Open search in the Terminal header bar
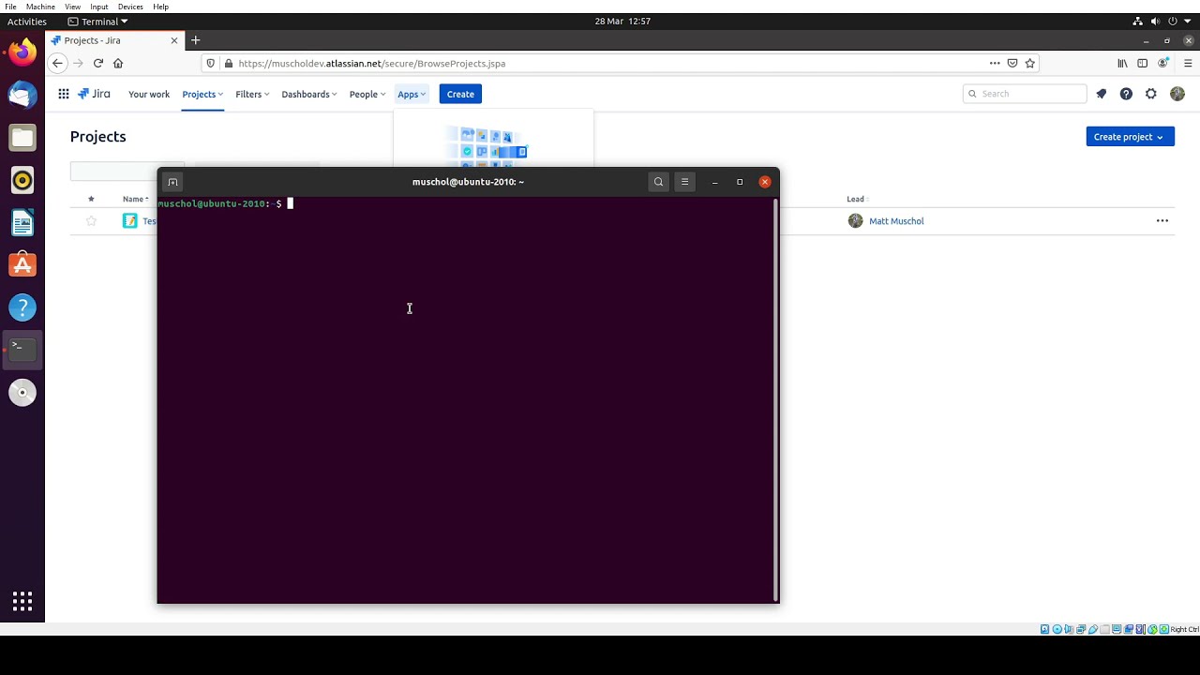 tap(659, 182)
